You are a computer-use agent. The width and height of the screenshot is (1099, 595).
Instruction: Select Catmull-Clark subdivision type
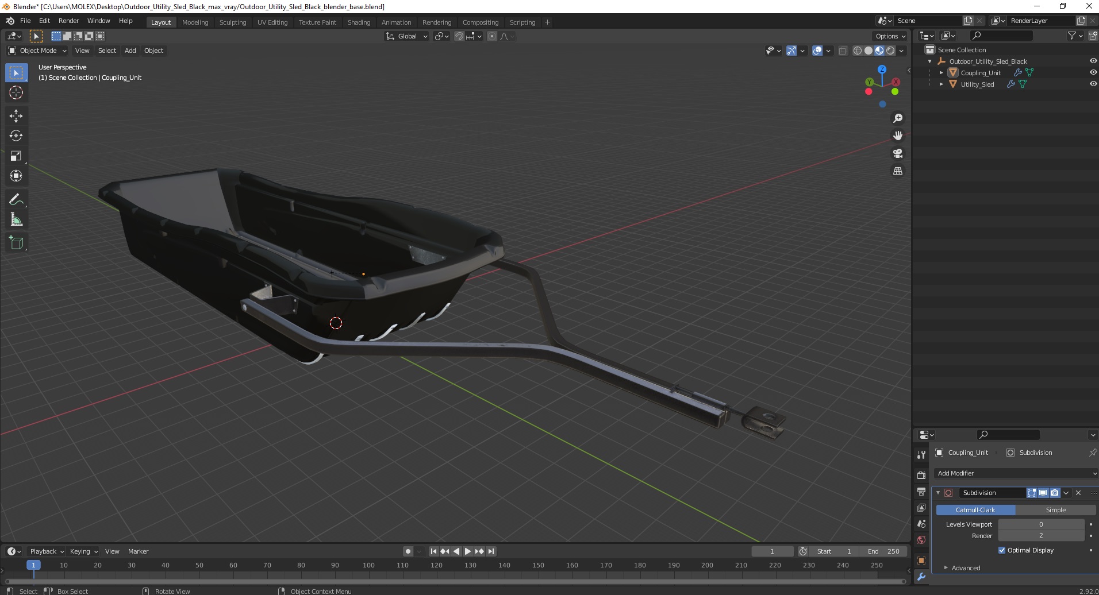975,510
